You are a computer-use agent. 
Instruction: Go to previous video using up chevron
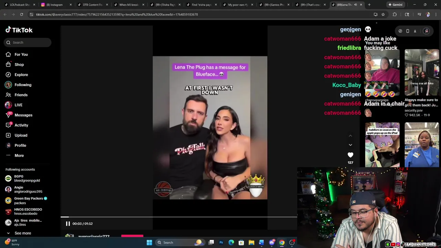pyautogui.click(x=350, y=136)
